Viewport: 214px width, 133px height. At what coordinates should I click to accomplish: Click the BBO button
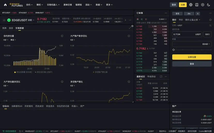click(207, 34)
